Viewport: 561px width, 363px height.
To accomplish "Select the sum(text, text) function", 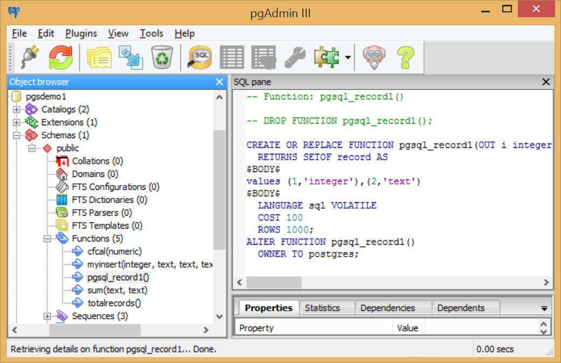I will pos(117,290).
